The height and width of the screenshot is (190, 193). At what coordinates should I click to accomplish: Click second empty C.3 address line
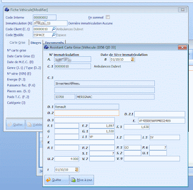(105, 90)
